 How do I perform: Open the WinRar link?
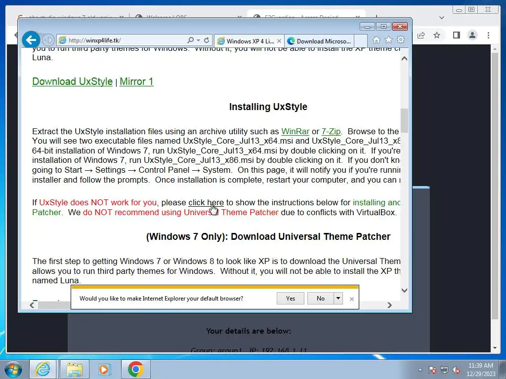pos(295,131)
